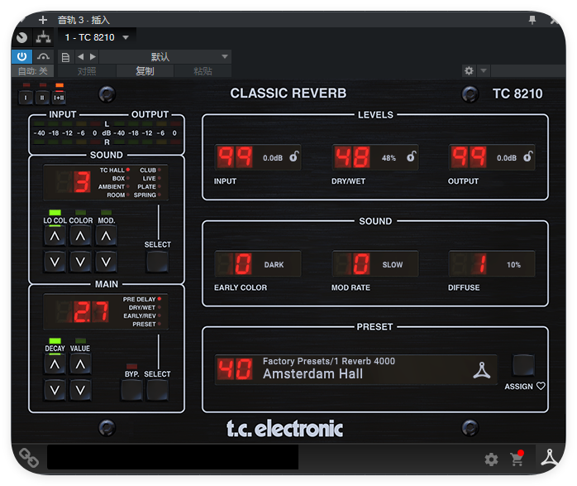Decrease MOD. with down arrow

tap(106, 262)
